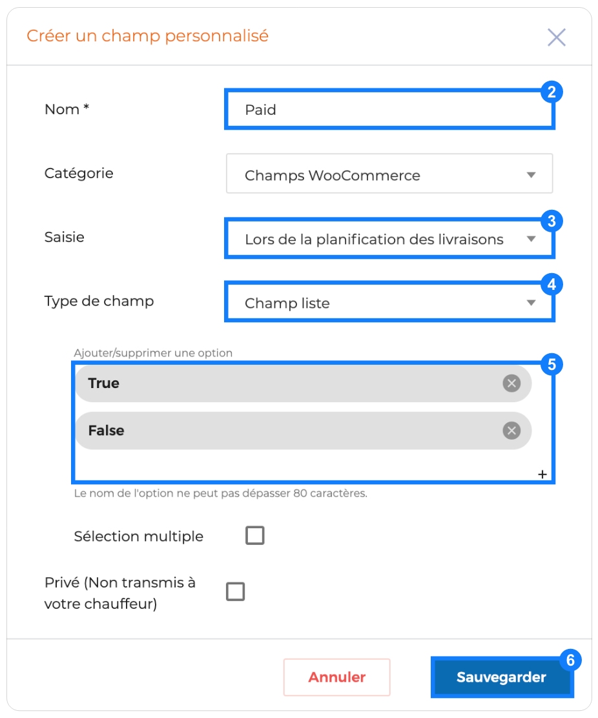Open the Catégorie dropdown Champs WooCommerce

click(x=389, y=174)
